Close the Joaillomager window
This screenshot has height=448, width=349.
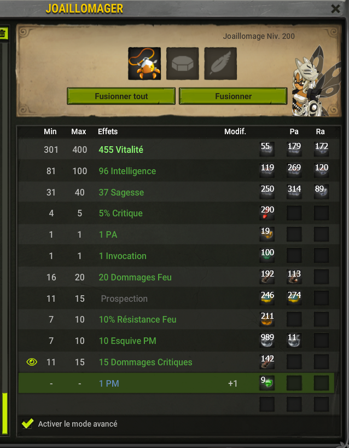(335, 9)
